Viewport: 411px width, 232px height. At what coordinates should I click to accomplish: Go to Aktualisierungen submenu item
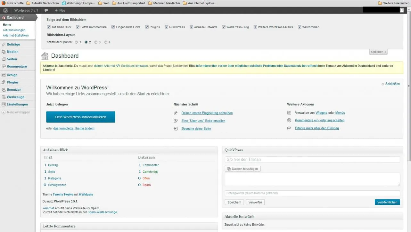14,30
